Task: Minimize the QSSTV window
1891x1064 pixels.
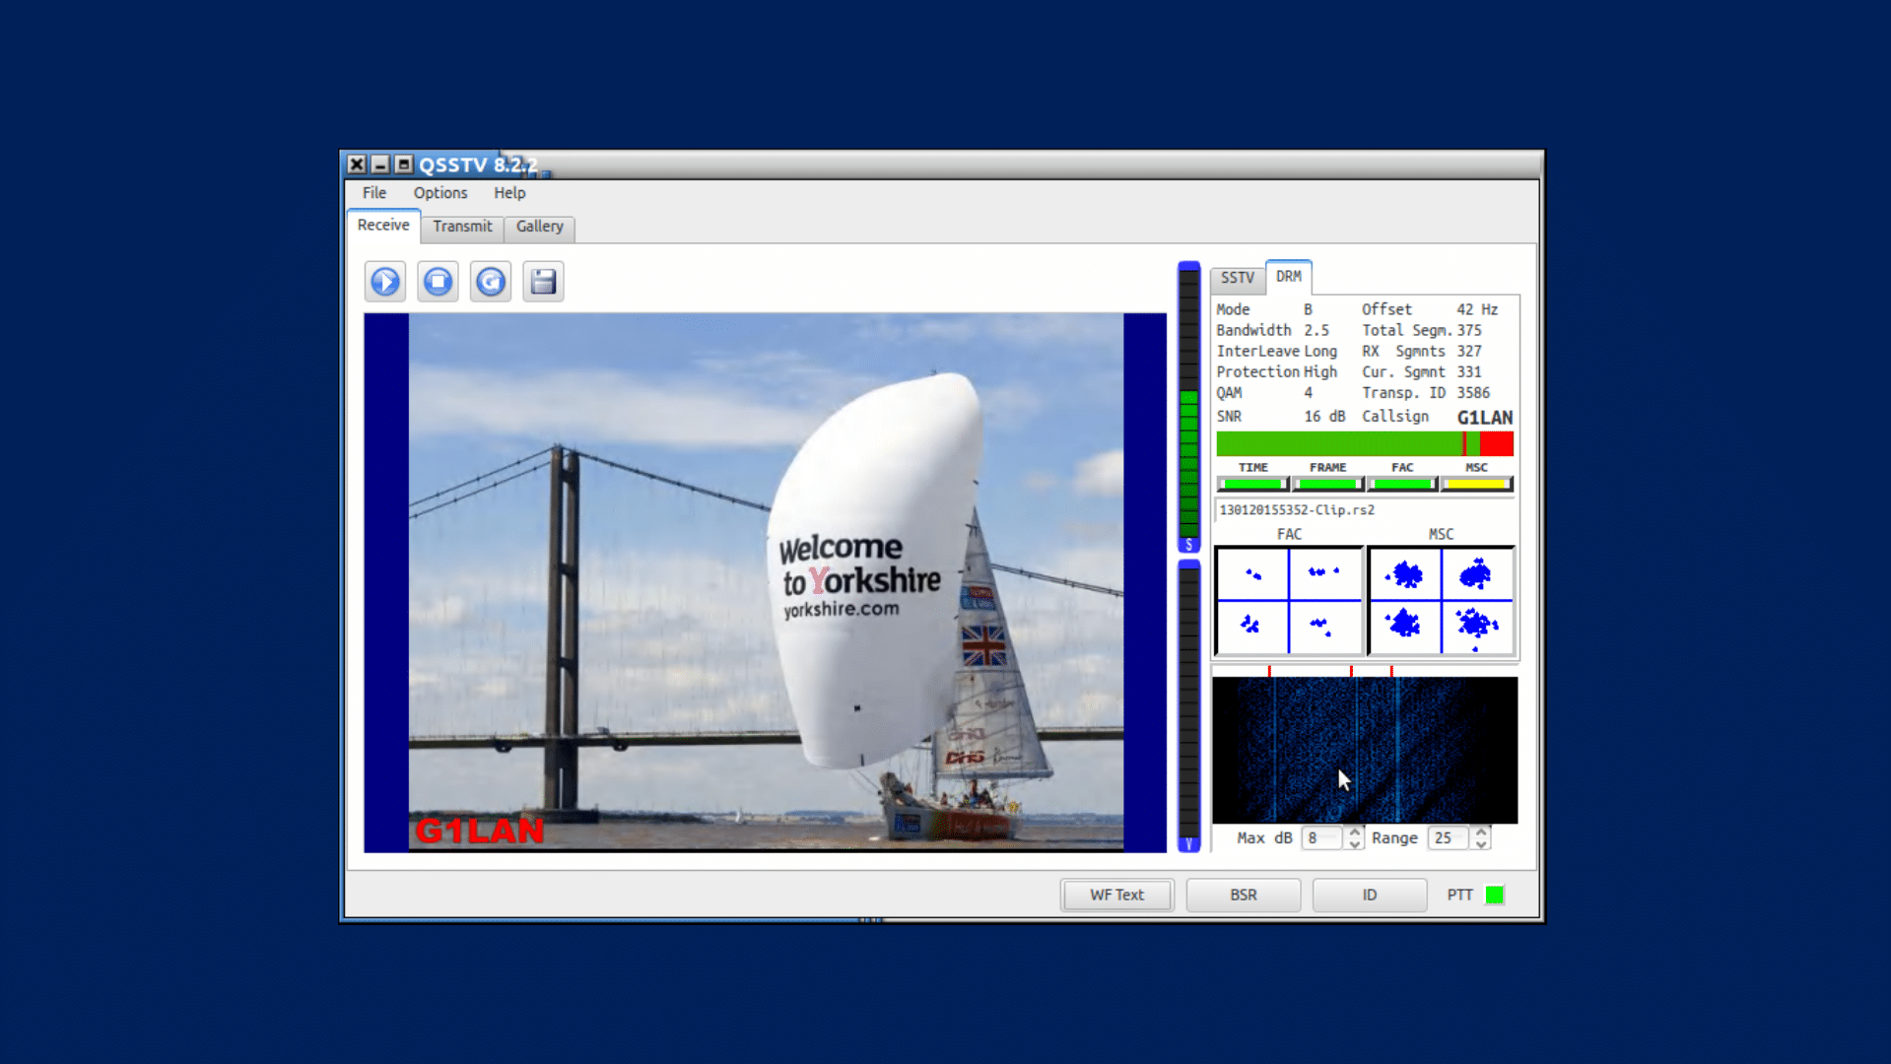Action: [x=380, y=165]
